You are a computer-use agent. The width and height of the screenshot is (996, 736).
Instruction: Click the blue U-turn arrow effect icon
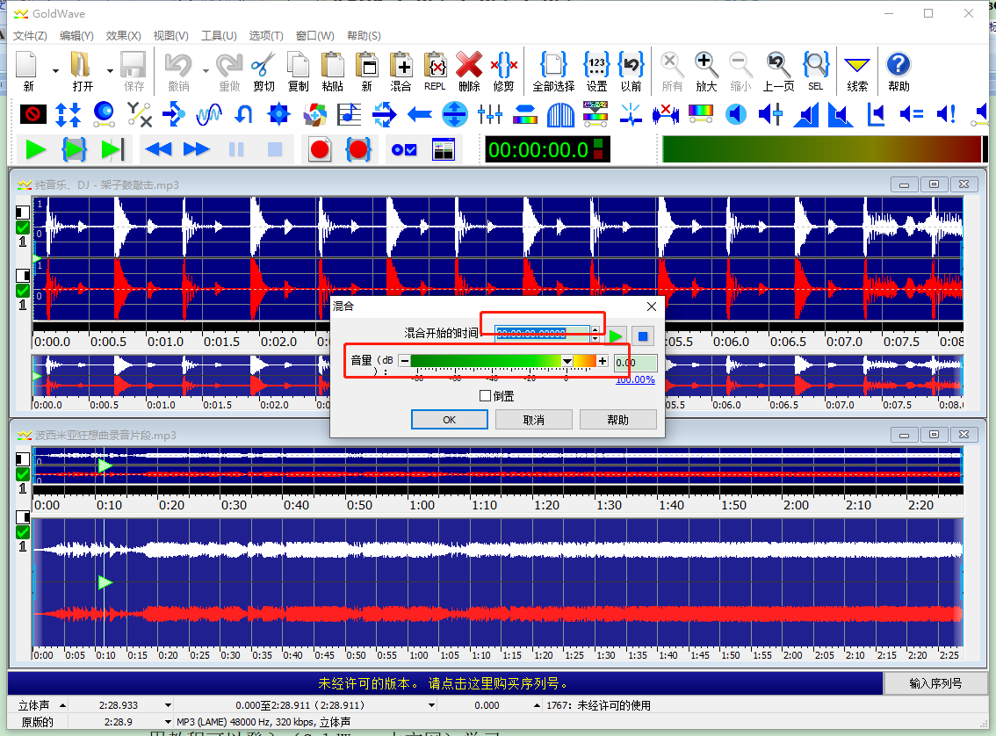point(244,114)
